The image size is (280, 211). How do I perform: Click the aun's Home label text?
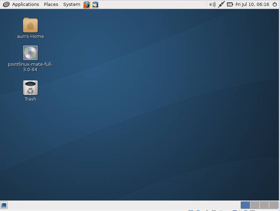pyautogui.click(x=30, y=37)
